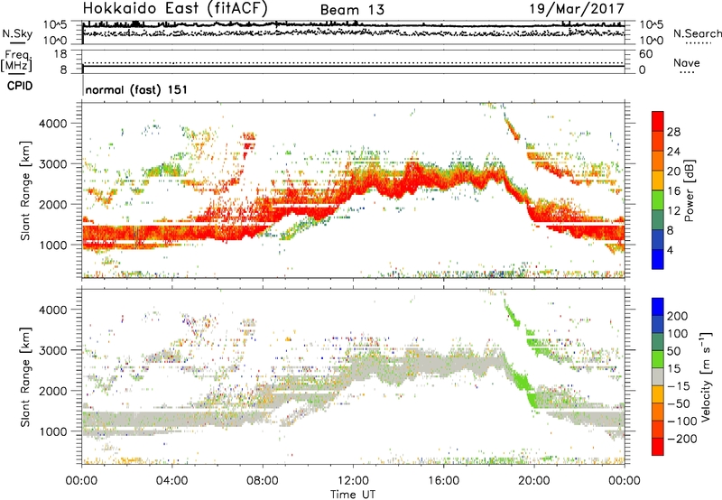Screen dimensions: 722x500
Task: Select the 'Power [dB]' colorbar title
Action: [x=690, y=190]
